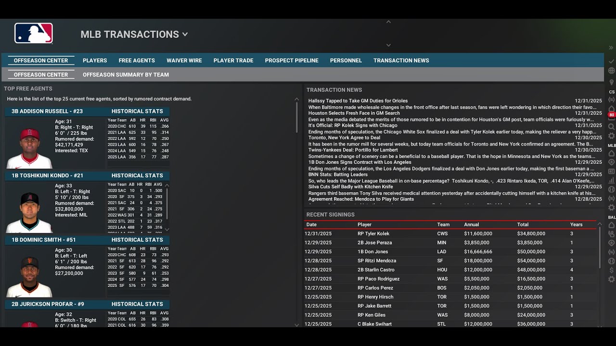
Task: Click the up chevron above the header
Action: 388,22
